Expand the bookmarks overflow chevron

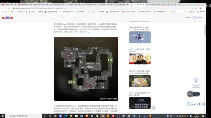184,12
